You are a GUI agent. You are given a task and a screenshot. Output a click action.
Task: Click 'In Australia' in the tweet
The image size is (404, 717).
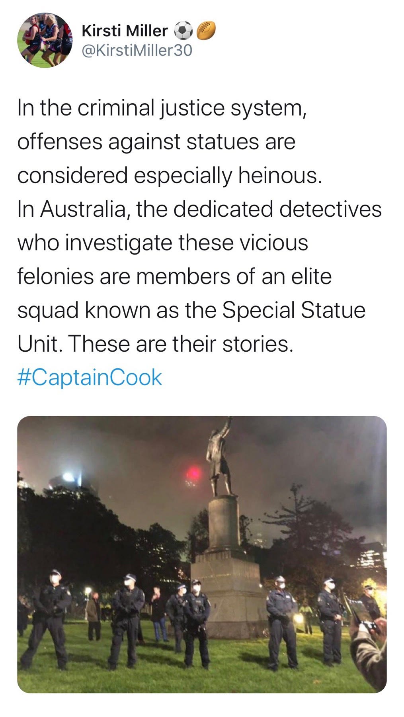(x=71, y=209)
